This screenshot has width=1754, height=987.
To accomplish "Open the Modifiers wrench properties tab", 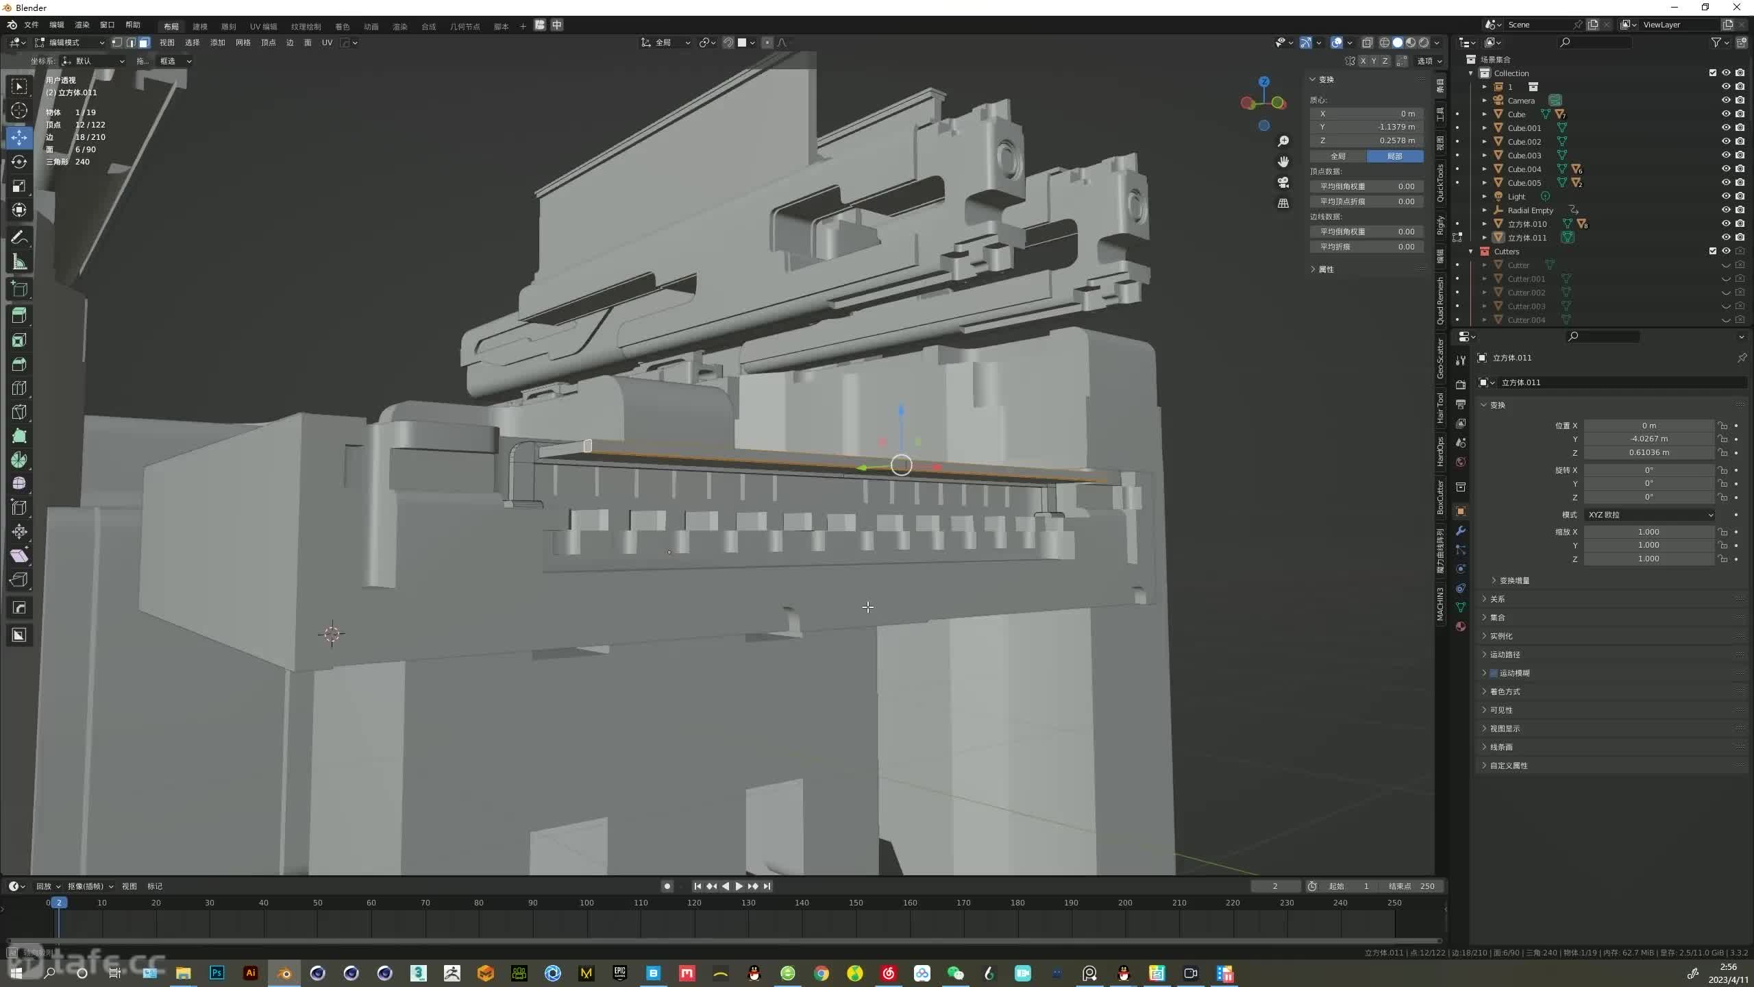I will 1461,531.
